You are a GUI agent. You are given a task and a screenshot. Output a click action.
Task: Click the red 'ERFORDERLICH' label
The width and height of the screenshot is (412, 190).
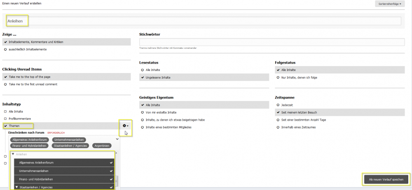click(x=56, y=133)
